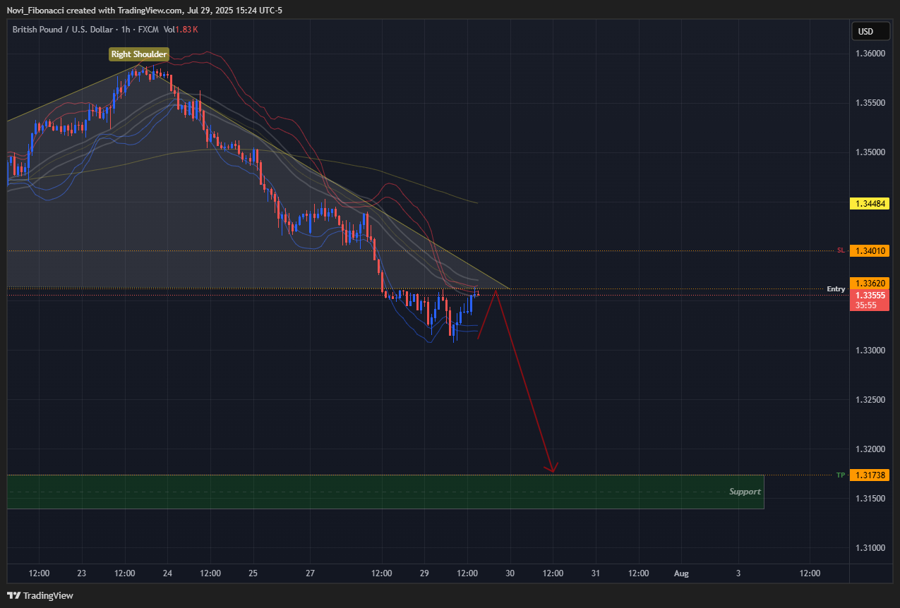Screen dimensions: 900x608
Task: Click the Aug label on time axis
Action: click(681, 573)
